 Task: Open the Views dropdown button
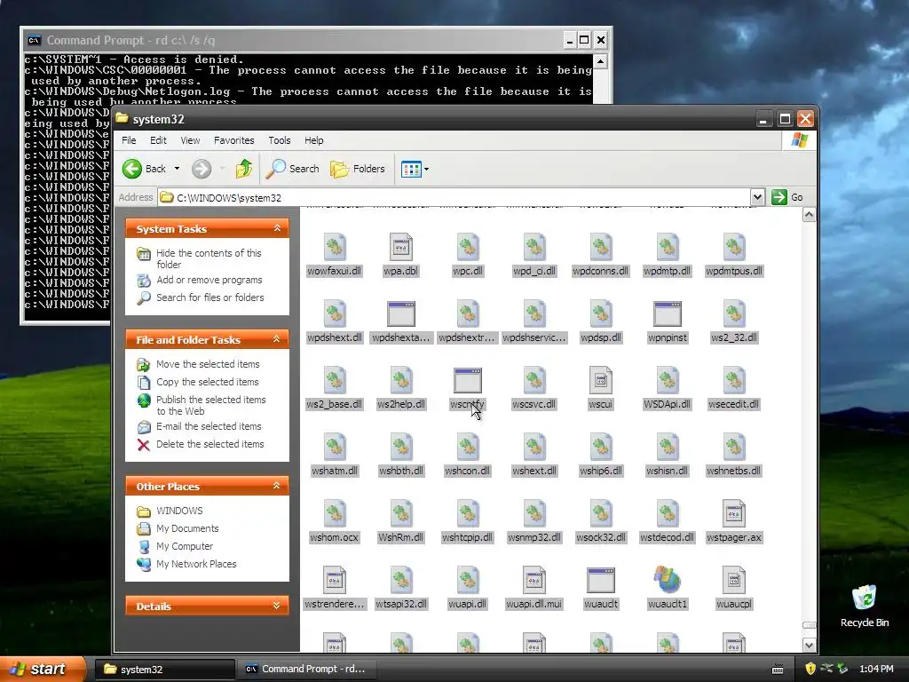[x=415, y=170]
